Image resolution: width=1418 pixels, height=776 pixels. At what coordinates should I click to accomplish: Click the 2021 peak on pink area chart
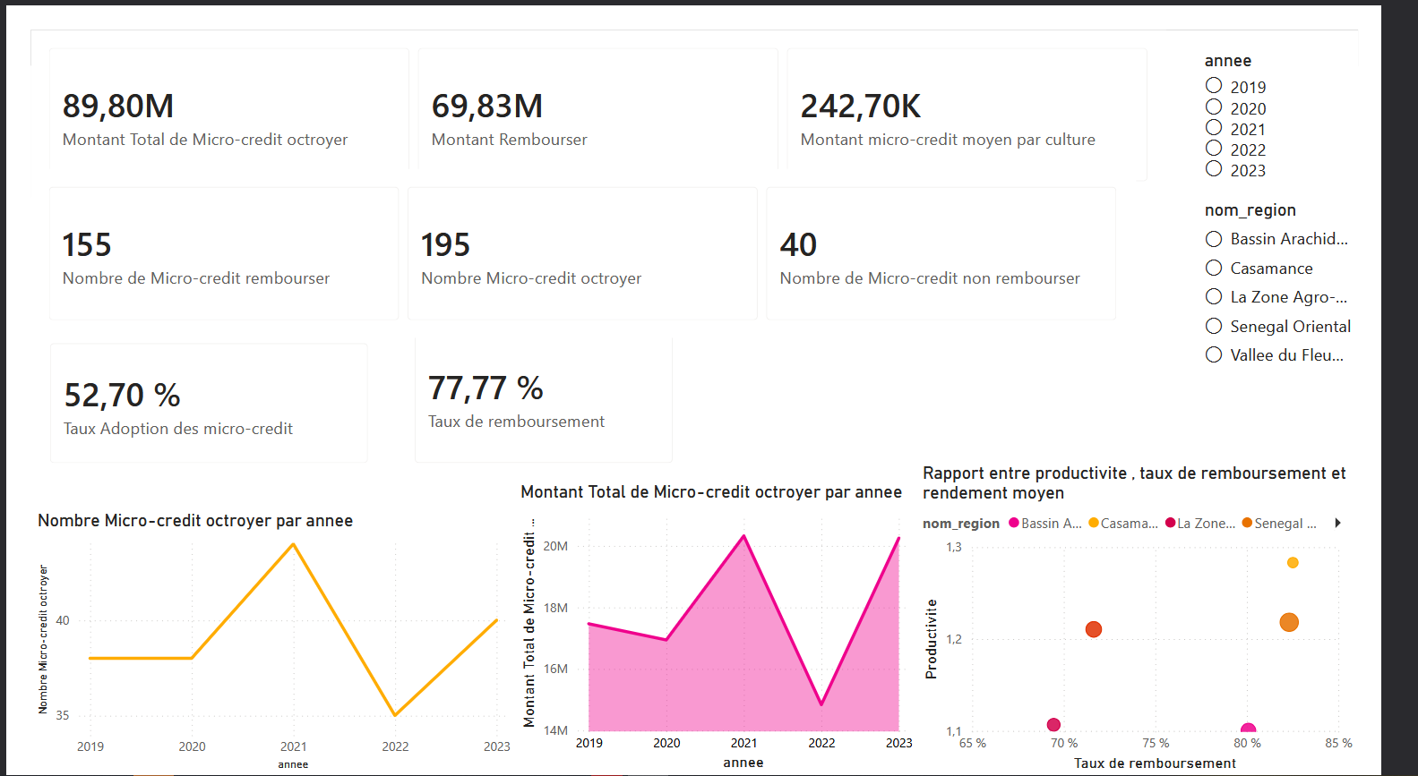[743, 536]
